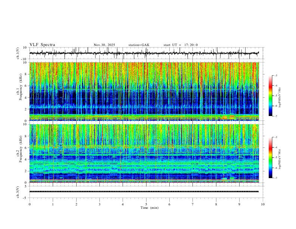Click the date "Nov.30, 2025"
This screenshot has width=296, height=229.
click(104, 45)
